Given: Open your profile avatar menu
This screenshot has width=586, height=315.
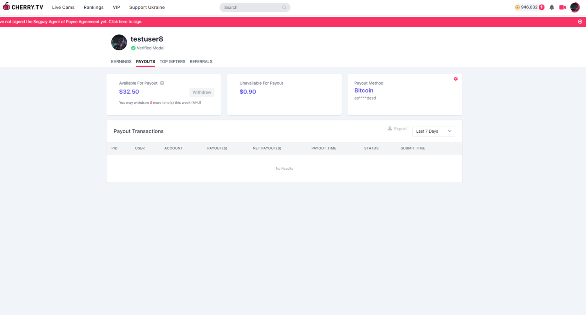Looking at the screenshot, I should click(x=575, y=7).
